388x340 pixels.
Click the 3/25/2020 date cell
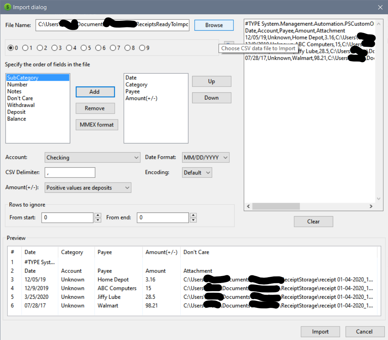click(37, 297)
